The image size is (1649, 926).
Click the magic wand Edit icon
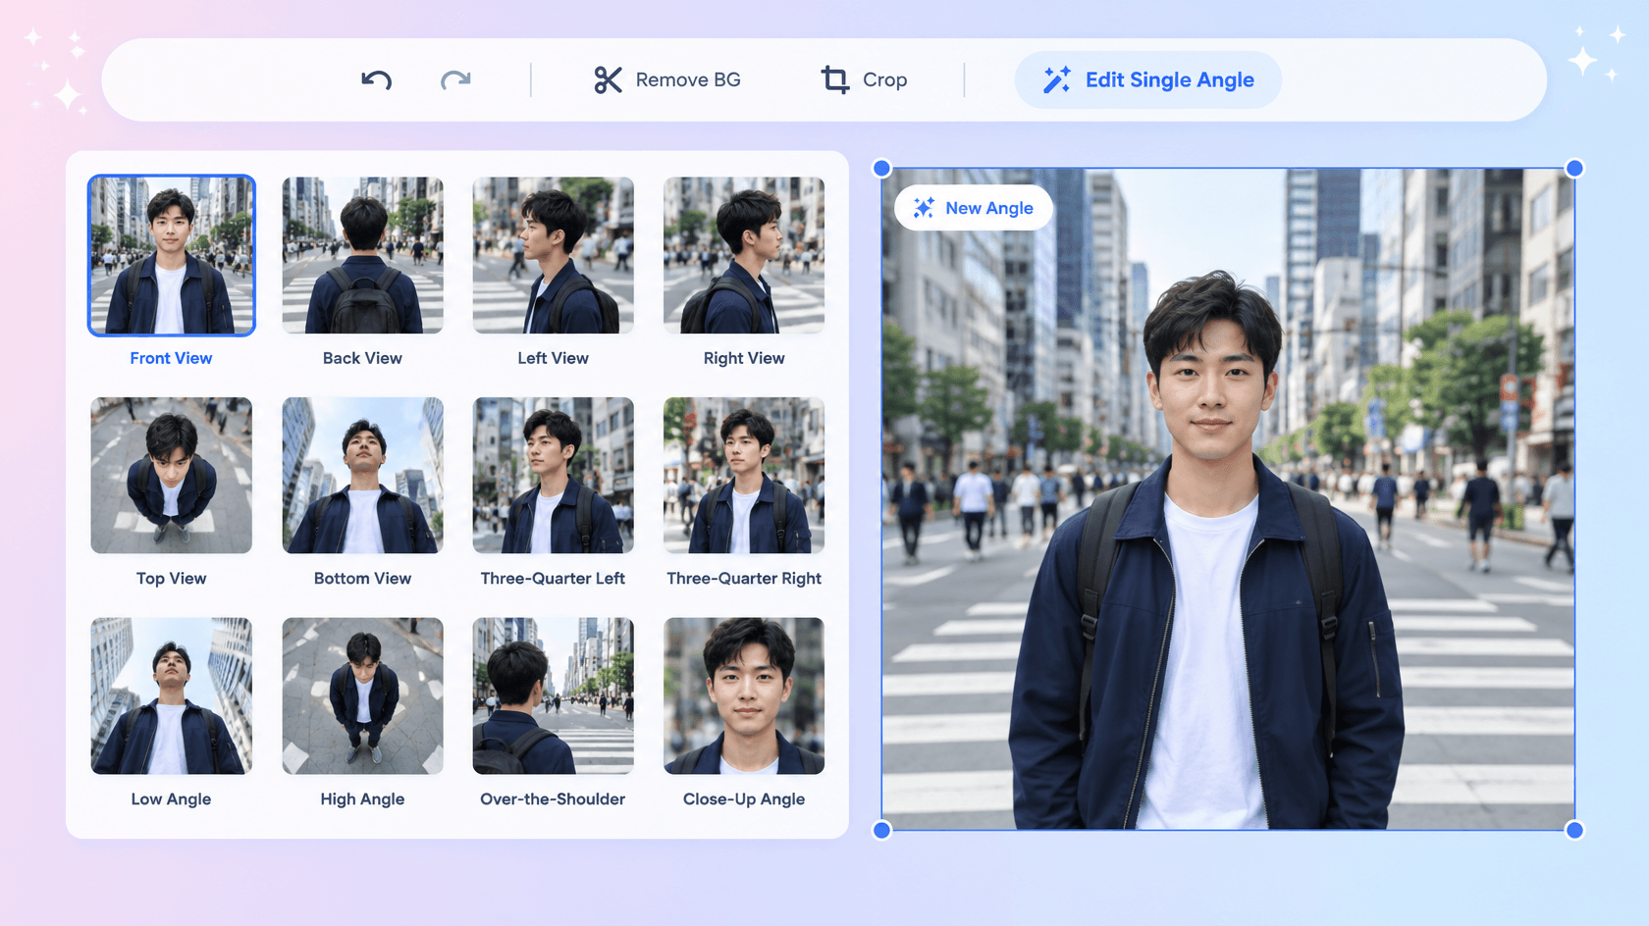[x=1057, y=79]
